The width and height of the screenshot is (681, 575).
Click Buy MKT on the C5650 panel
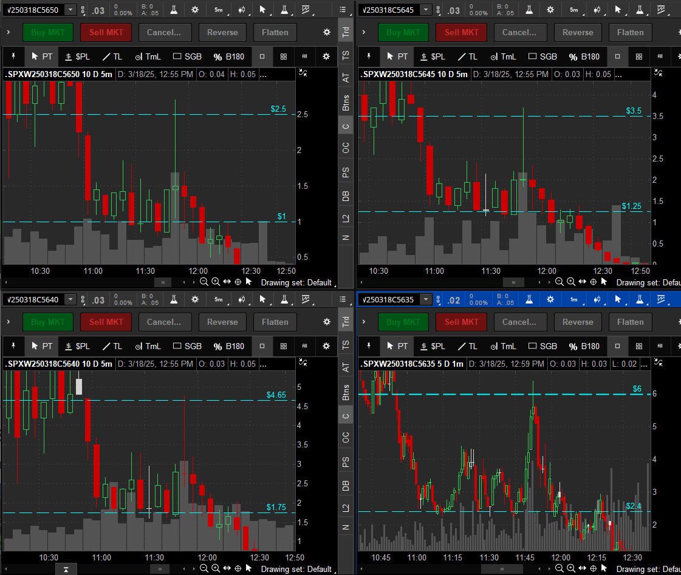point(48,32)
